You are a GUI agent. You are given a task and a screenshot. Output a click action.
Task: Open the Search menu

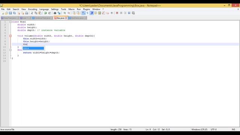[x=16, y=9]
